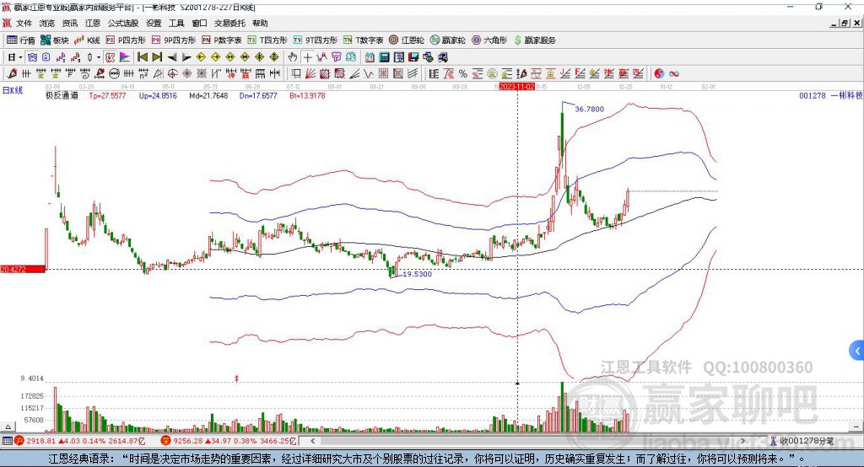The width and height of the screenshot is (864, 467).
Task: Select the hand pan tool
Action: (292, 57)
